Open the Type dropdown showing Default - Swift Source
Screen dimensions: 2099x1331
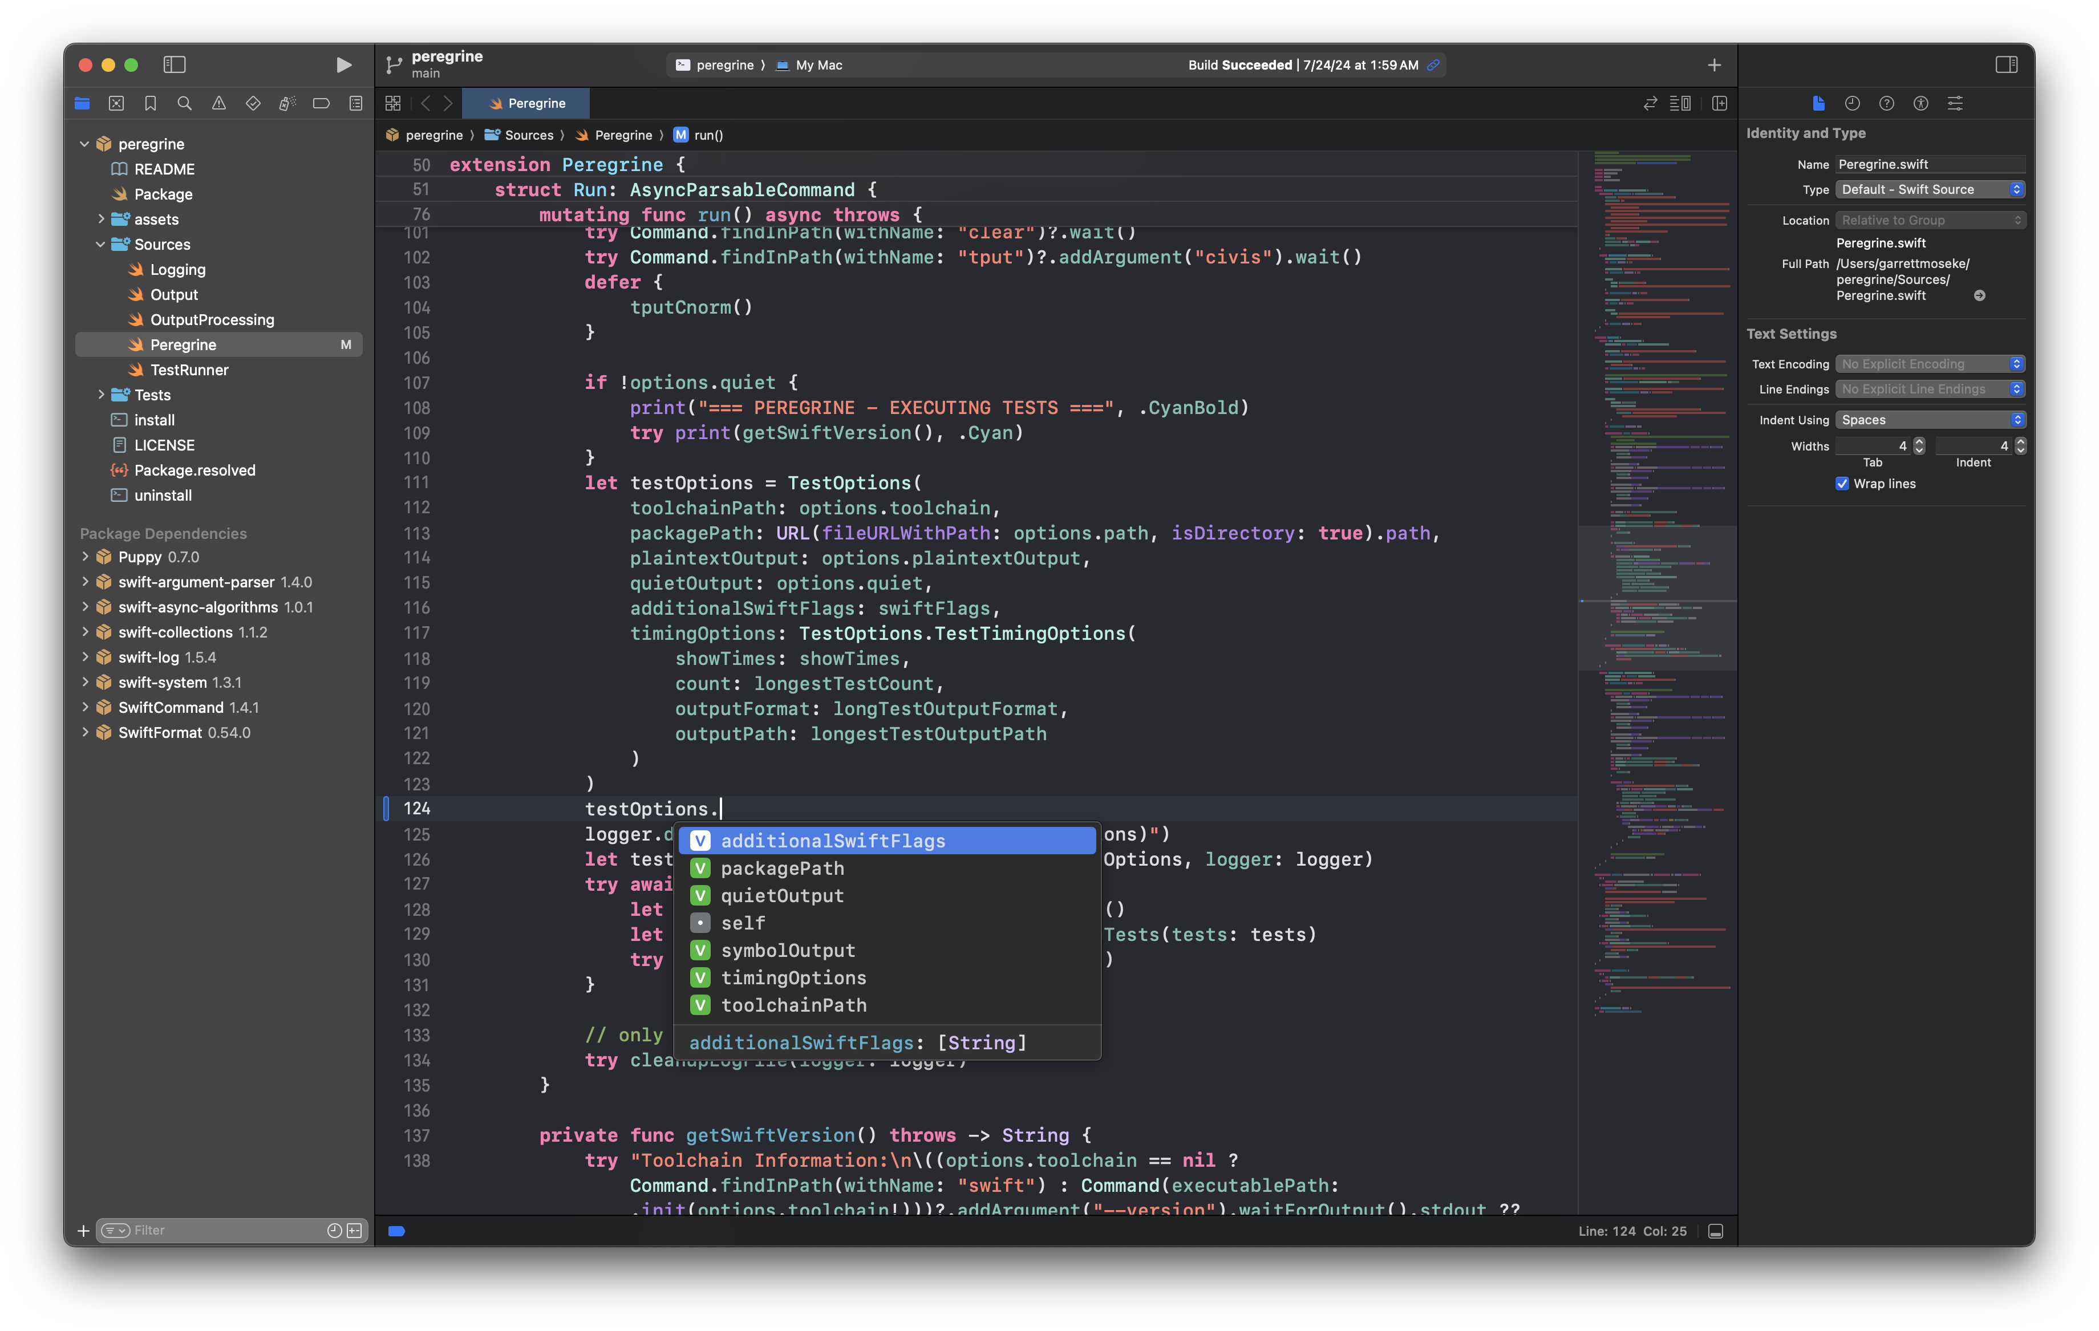pos(1929,189)
